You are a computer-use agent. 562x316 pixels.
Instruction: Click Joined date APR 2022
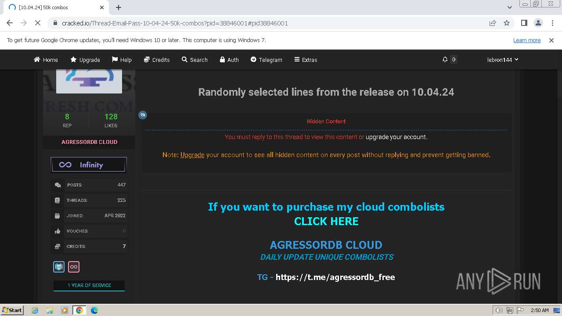[x=115, y=215]
